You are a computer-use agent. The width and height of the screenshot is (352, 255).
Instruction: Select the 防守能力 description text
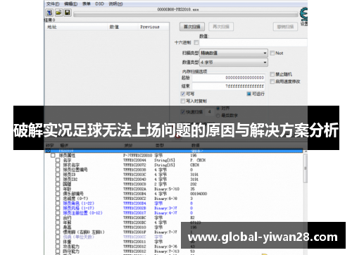(71, 251)
